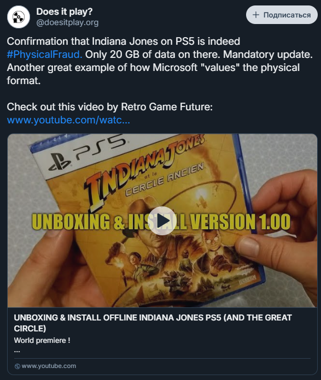
Task: Click the plus icon in Подписаться button
Action: [x=256, y=15]
